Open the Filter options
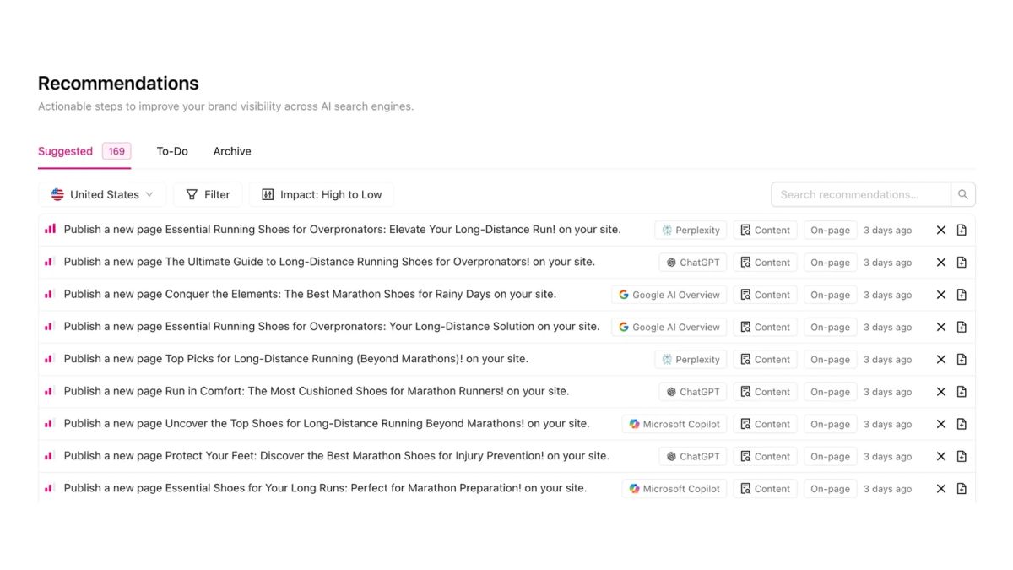The image size is (1013, 570). point(208,194)
